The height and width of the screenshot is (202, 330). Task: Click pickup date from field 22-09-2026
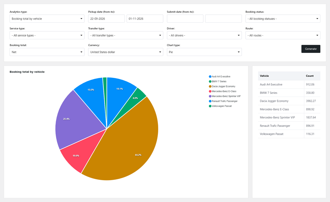point(107,19)
